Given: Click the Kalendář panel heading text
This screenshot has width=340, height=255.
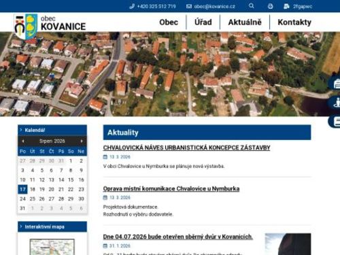Looking at the screenshot, I should (x=35, y=130).
